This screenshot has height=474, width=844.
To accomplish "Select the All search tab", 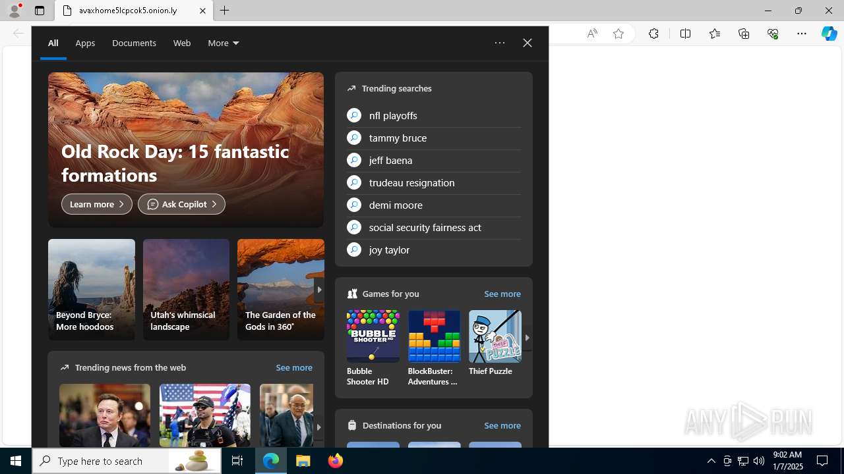I will click(x=53, y=43).
